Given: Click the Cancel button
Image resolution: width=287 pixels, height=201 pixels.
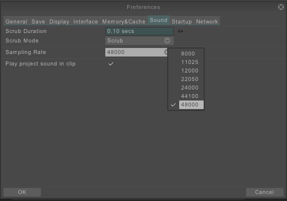Looking at the screenshot, I should point(265,192).
